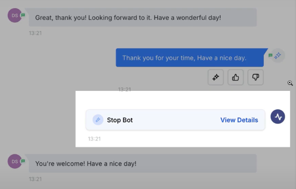Click the DS avatar beside 'Great, thank you!' message
This screenshot has width=296, height=189.
(x=15, y=15)
